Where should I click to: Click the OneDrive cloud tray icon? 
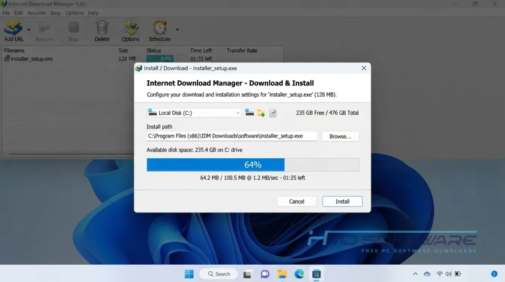pyautogui.click(x=427, y=274)
